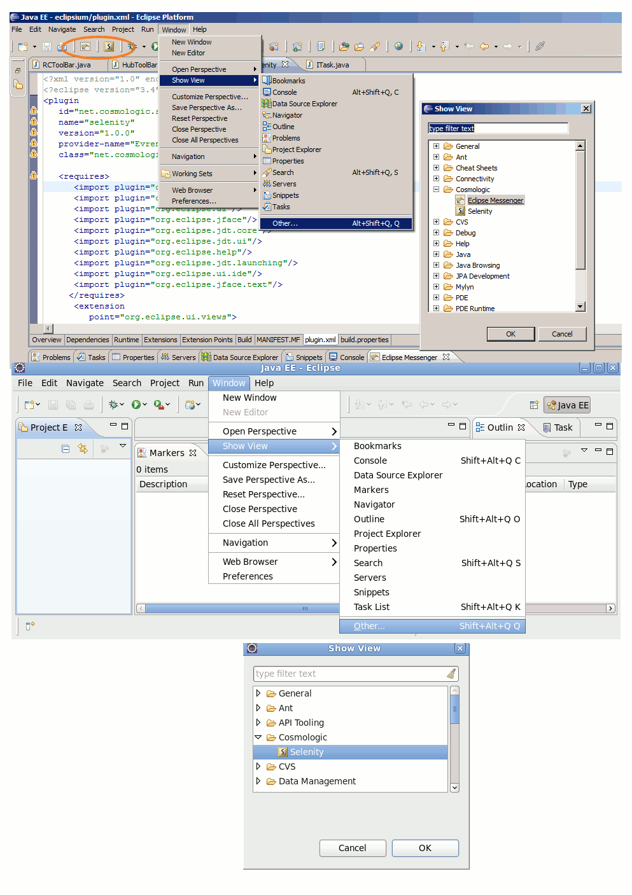
Task: Open Working Sets submenu in Window menu
Action: [209, 174]
